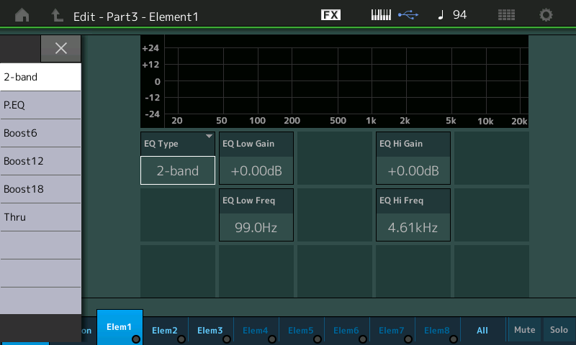
Task: Switch to the Elem5 tab
Action: pyautogui.click(x=301, y=331)
